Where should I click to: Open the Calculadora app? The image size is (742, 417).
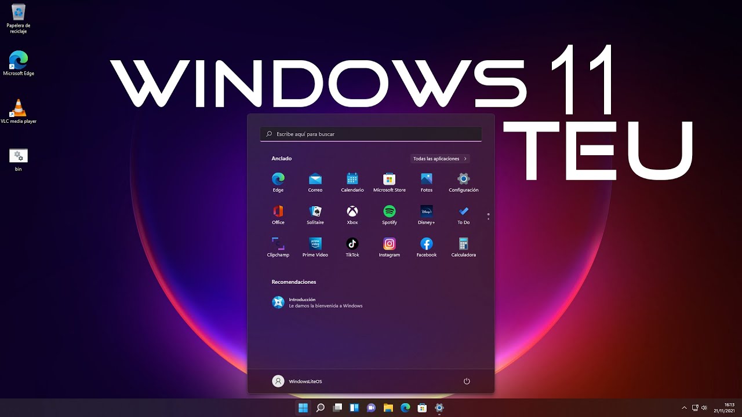(464, 247)
